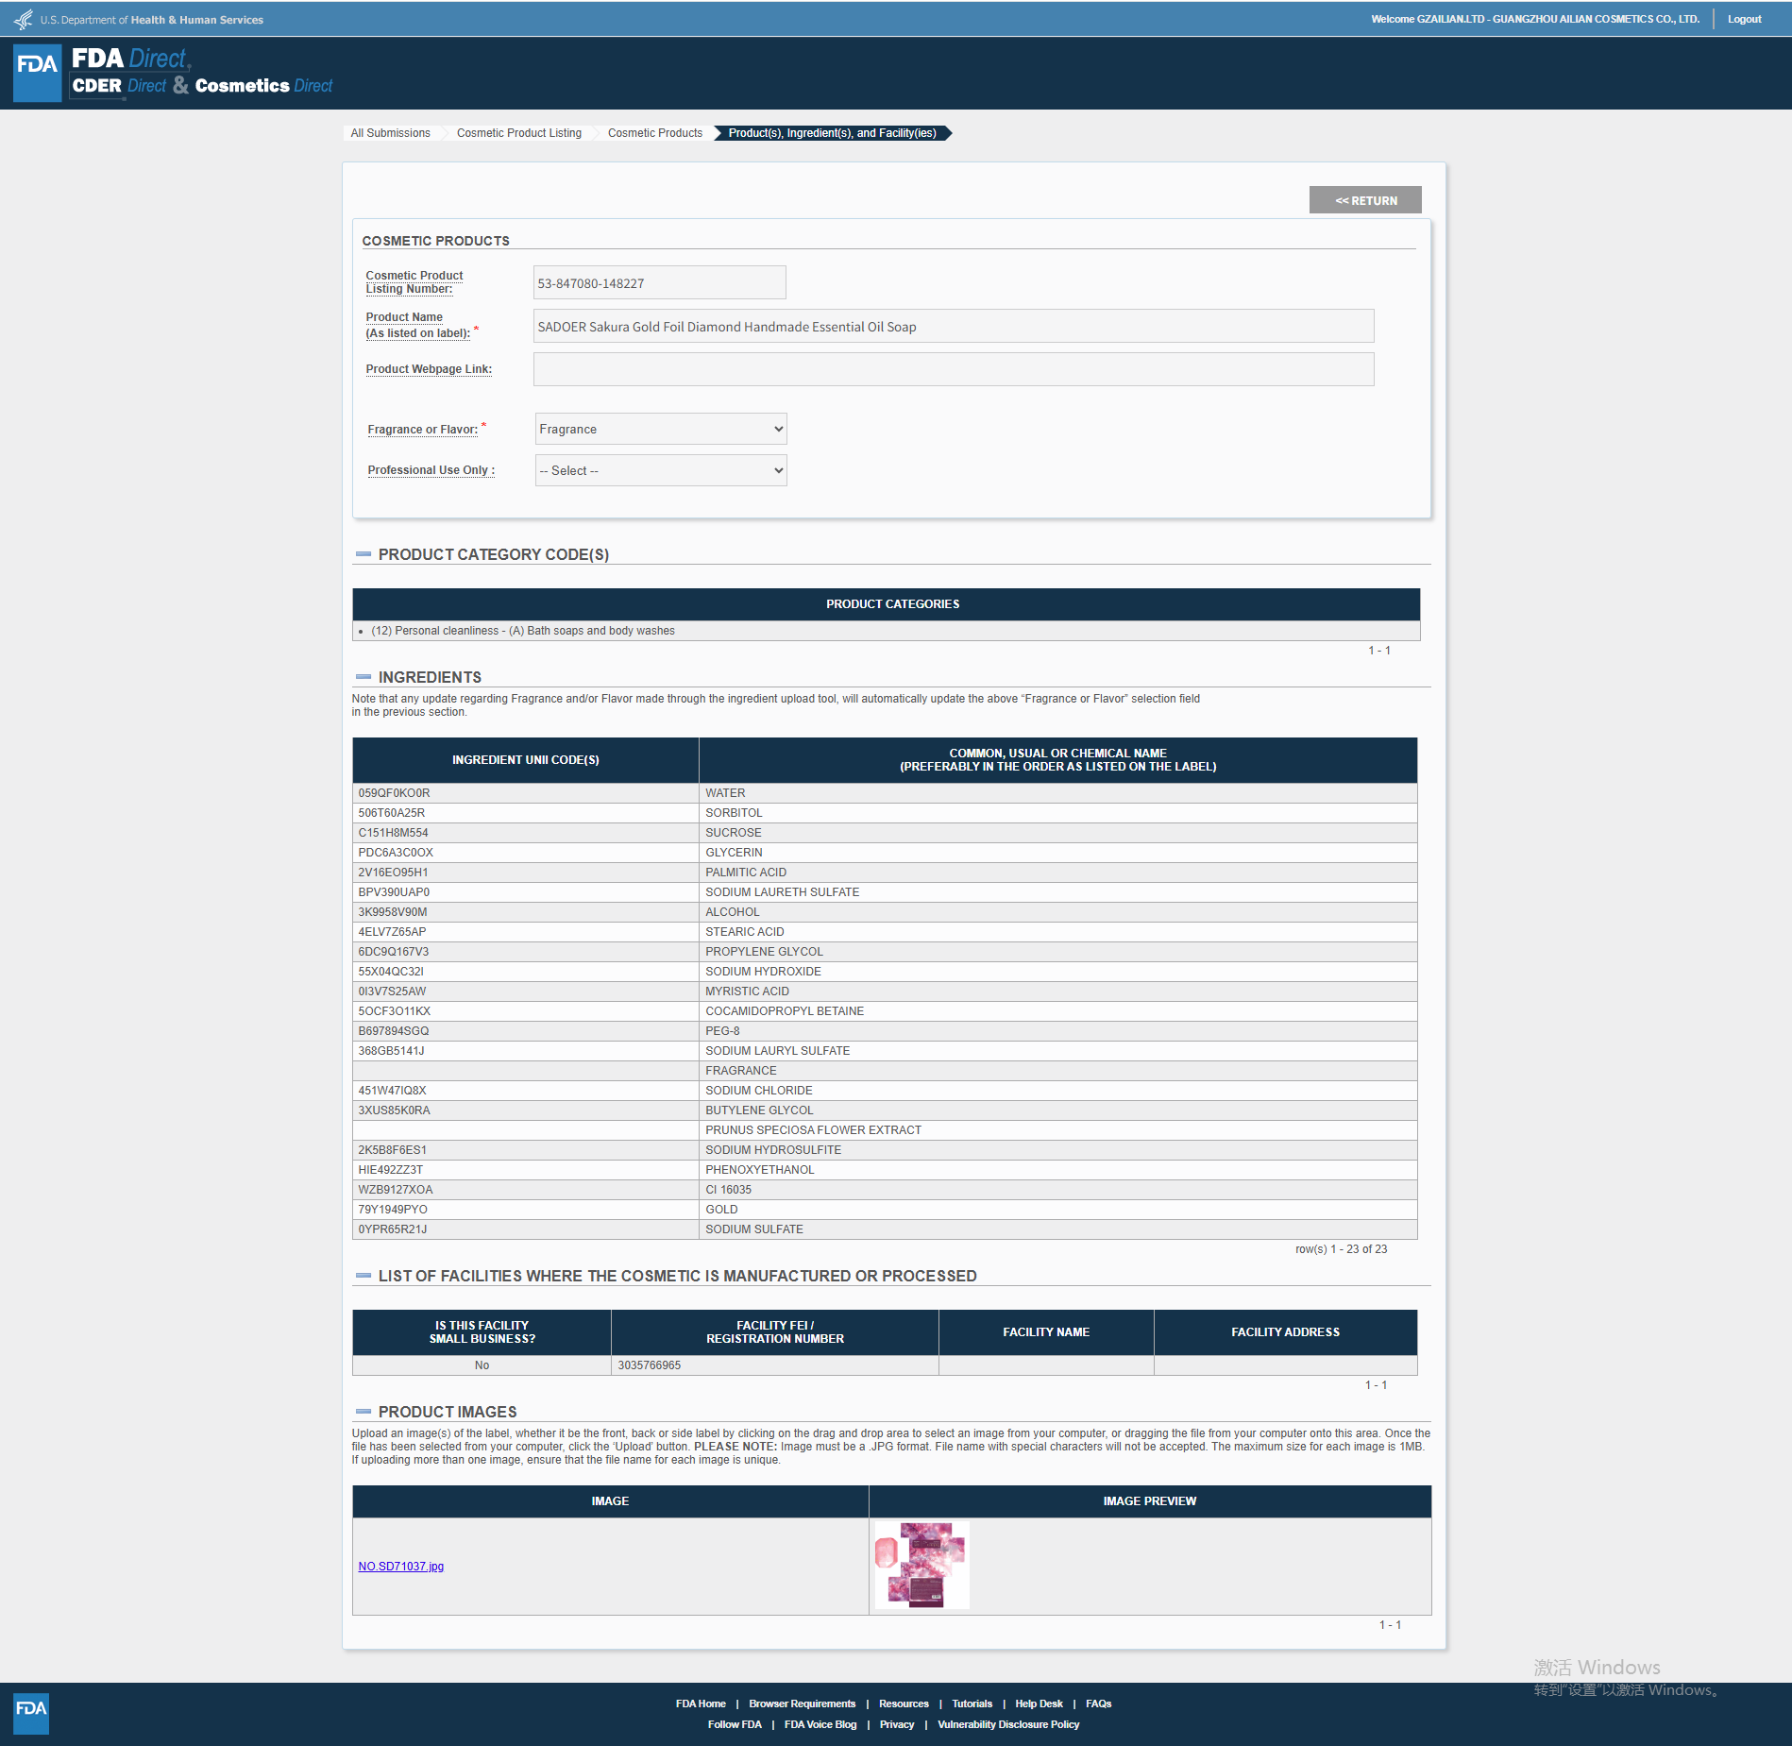Open the NO.SD71037.jpg image link
Image resolution: width=1792 pixels, height=1746 pixels.
click(400, 1567)
